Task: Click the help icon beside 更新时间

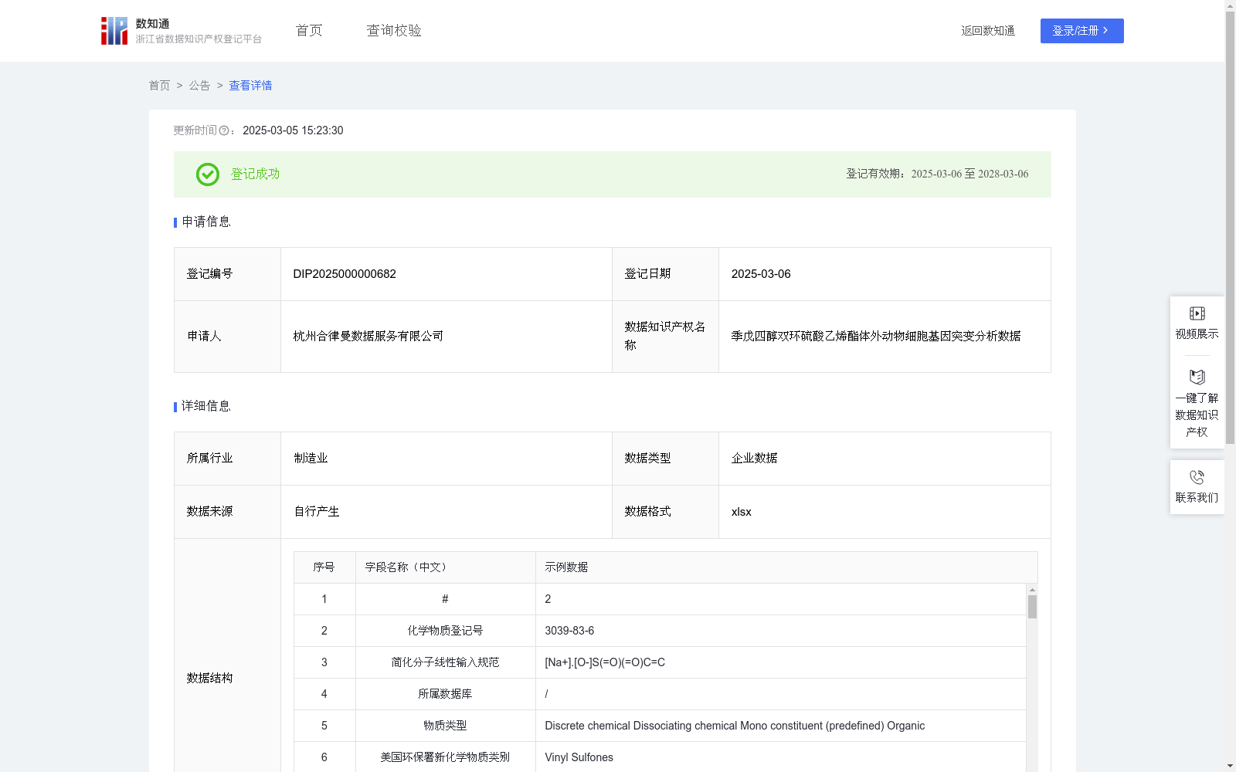Action: [x=224, y=131]
